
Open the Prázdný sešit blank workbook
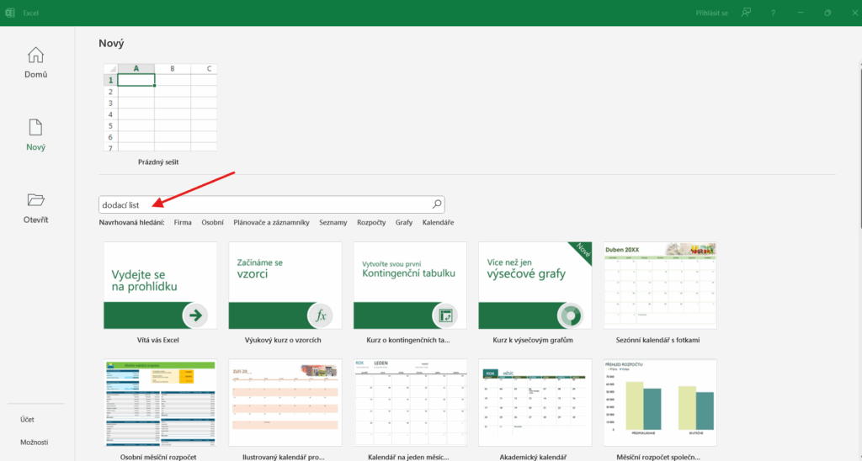tap(159, 107)
